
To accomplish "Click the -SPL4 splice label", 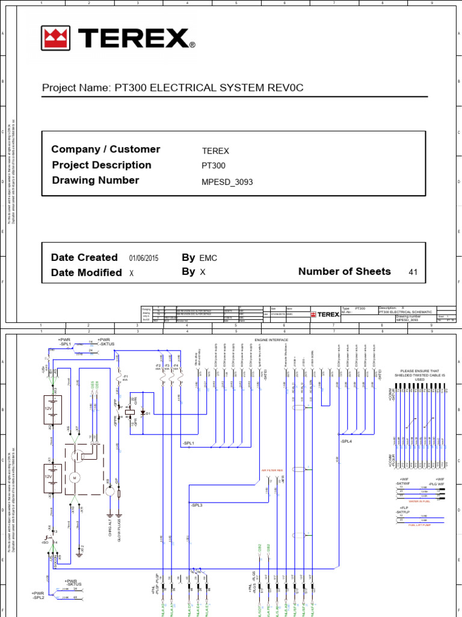I will 346,441.
